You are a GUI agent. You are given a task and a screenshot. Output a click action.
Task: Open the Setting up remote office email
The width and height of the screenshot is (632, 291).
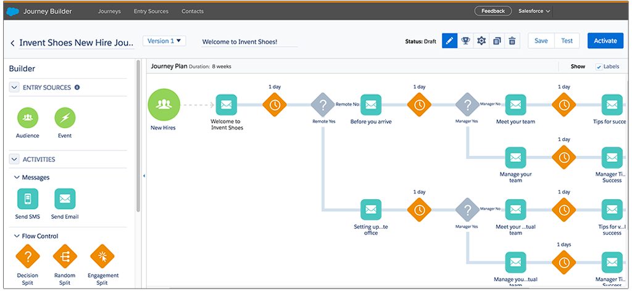[371, 210]
